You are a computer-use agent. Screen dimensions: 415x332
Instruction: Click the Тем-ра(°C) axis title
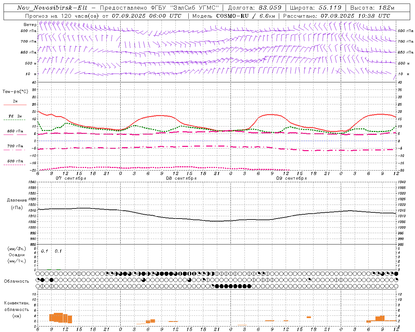(x=15, y=92)
